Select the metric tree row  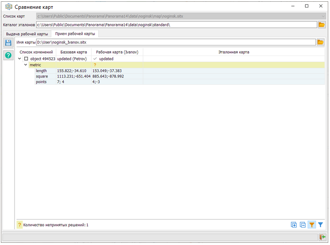[176, 65]
